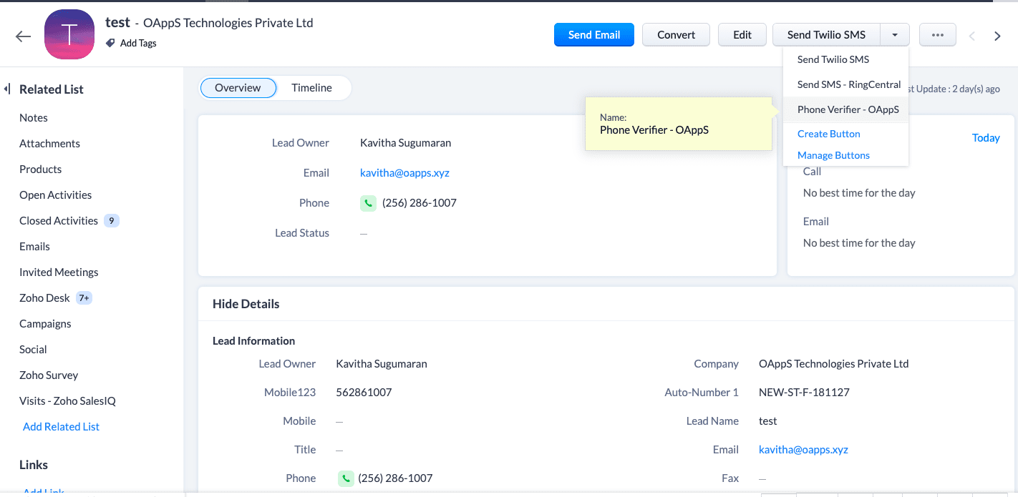The width and height of the screenshot is (1018, 497).
Task: Click Create Button link in menu
Action: point(829,134)
